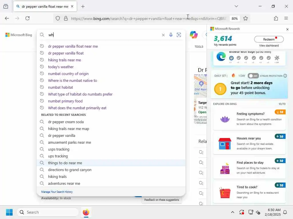Choose 'Where is the numbat native to'

[x=111, y=80]
